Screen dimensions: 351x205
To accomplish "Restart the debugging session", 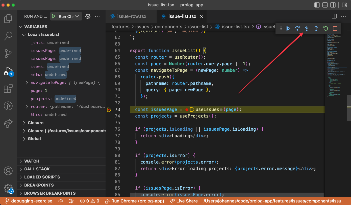I will click(x=325, y=29).
